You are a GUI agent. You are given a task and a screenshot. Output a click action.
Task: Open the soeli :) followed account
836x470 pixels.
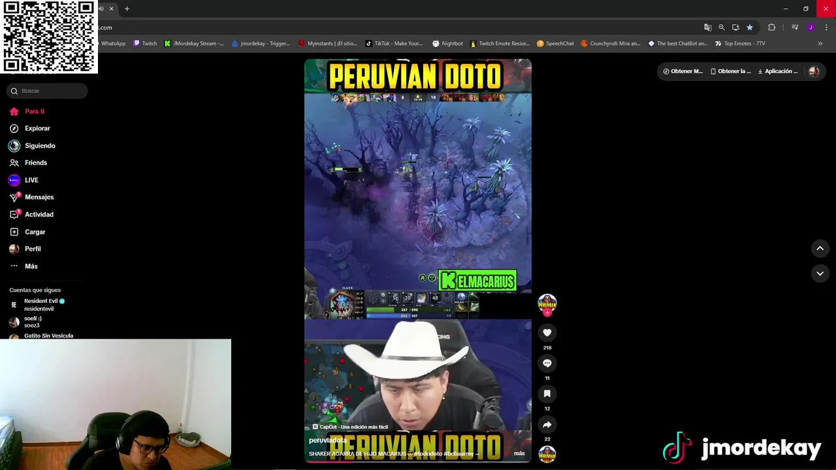[x=33, y=322]
